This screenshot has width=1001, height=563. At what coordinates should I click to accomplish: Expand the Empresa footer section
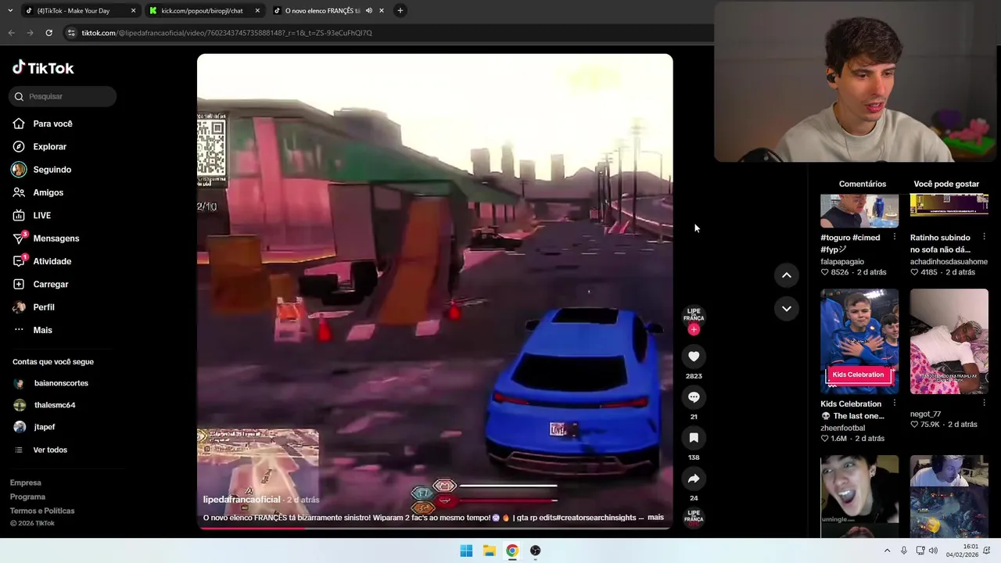click(x=26, y=482)
